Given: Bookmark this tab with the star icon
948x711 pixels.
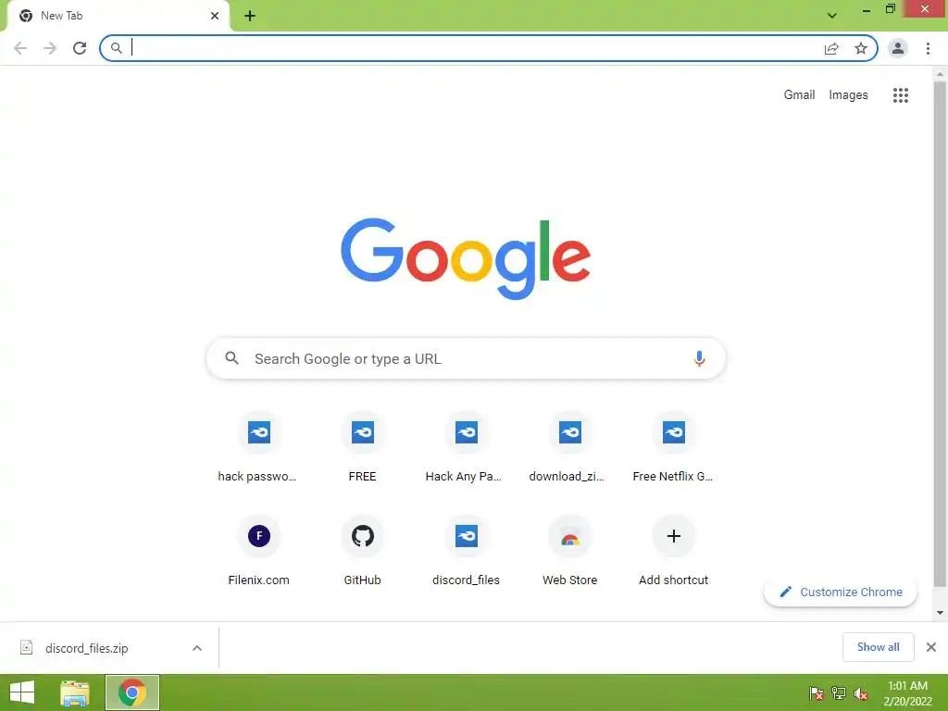Looking at the screenshot, I should tap(861, 48).
